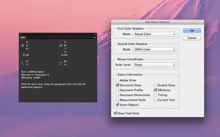Disable Show Tool Hints
The image size is (220, 137).
pyautogui.click(x=115, y=113)
